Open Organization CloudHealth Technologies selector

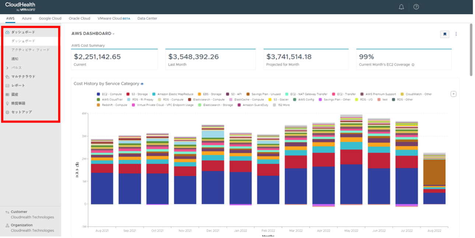point(31,228)
